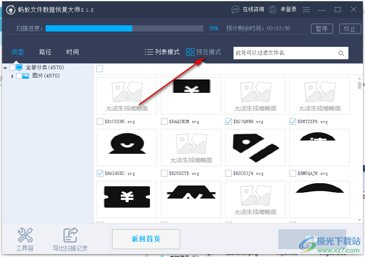
Task: Click the 导出扫描记录 export icon
Action: [70, 235]
